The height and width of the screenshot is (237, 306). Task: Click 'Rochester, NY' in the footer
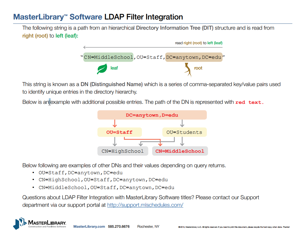pyautogui.click(x=148, y=227)
